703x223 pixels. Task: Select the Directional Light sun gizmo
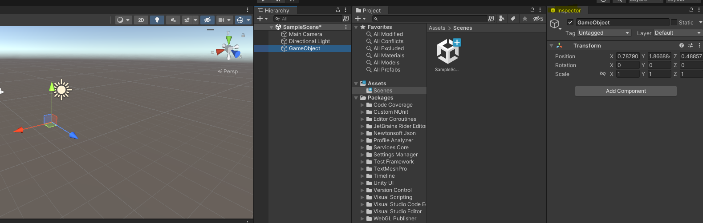click(62, 90)
